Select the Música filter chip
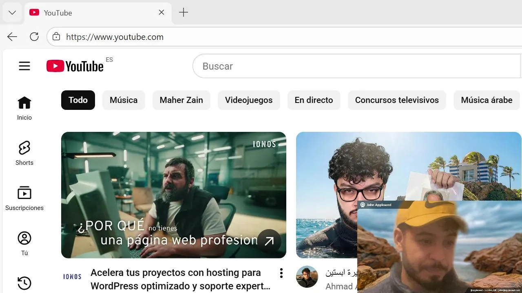Image resolution: width=522 pixels, height=293 pixels. [124, 100]
